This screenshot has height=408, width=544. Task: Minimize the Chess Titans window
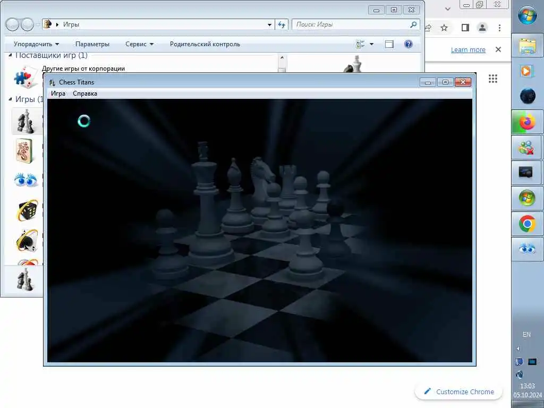[x=428, y=82]
